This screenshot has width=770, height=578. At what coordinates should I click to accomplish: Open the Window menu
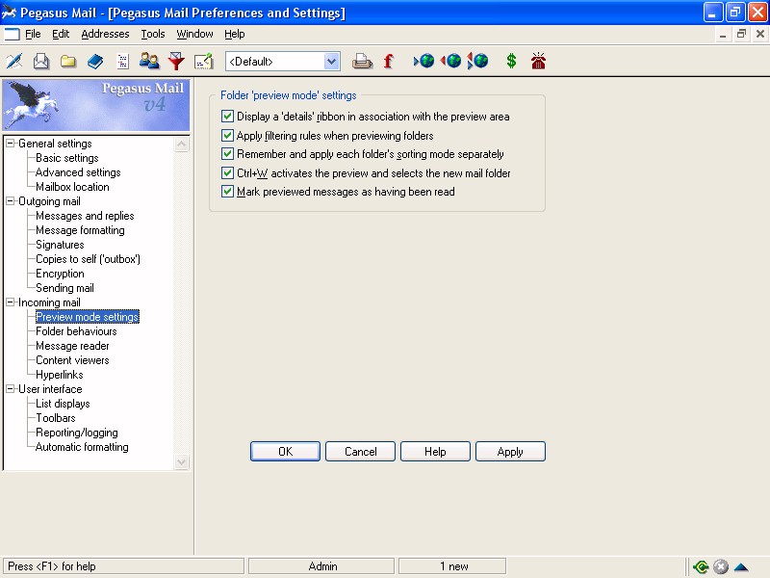[x=194, y=34]
